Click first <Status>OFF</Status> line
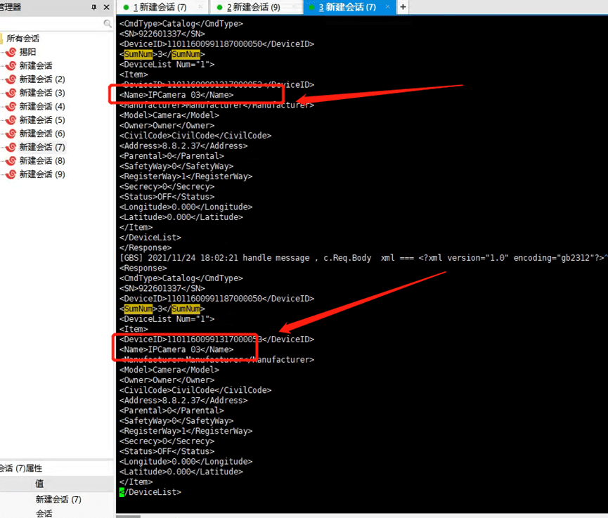Viewport: 608px width, 518px height. point(167,197)
